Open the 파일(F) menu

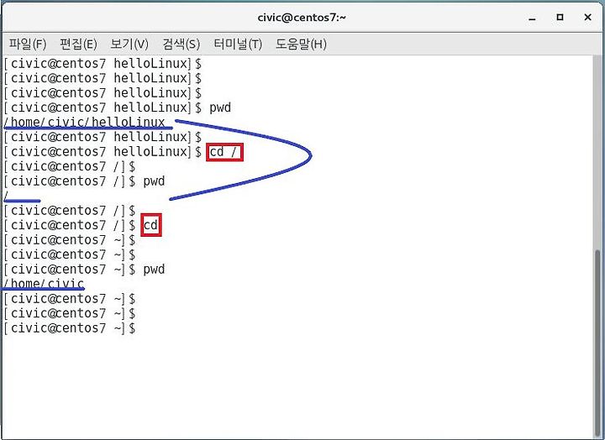[x=28, y=44]
